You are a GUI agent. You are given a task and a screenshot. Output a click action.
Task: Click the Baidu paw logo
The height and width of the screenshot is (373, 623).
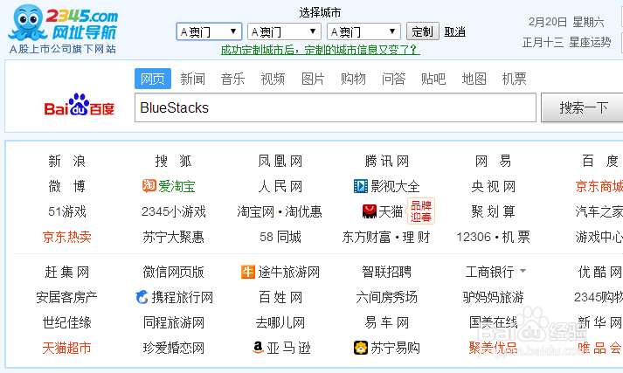click(79, 105)
